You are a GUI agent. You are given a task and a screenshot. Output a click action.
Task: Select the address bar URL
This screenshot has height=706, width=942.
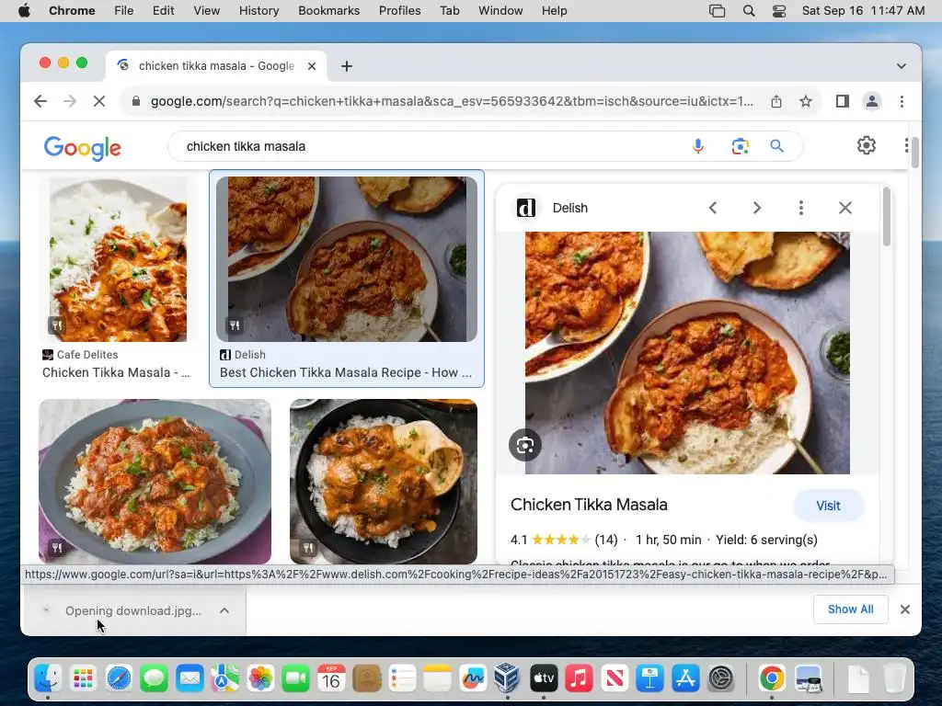click(451, 101)
